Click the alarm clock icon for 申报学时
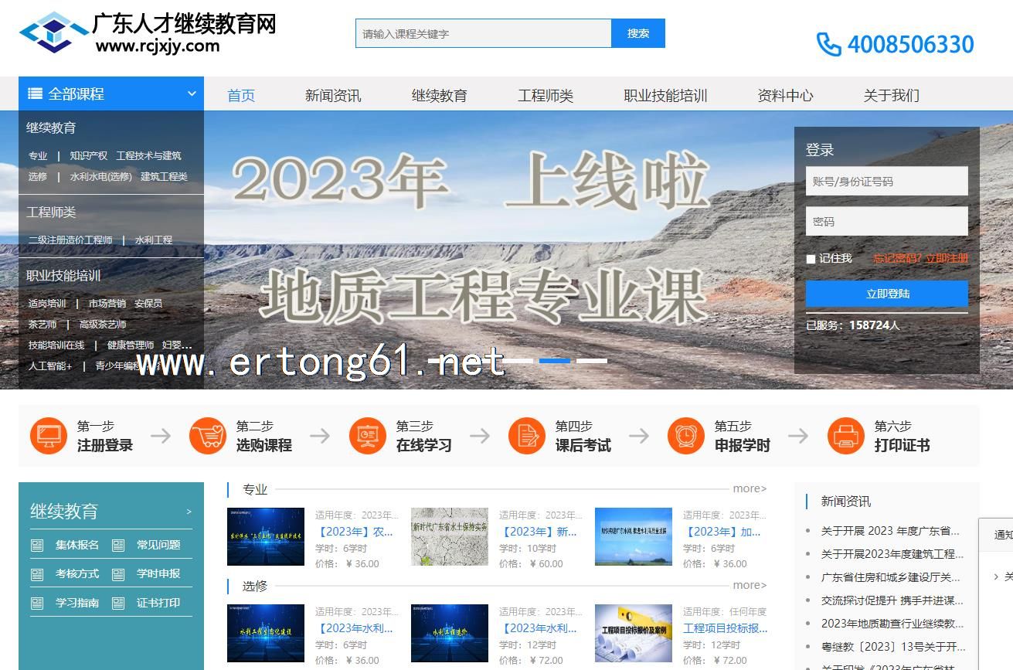1013x670 pixels. pos(686,436)
